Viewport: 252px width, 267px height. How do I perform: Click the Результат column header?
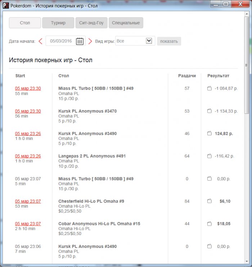click(218, 76)
